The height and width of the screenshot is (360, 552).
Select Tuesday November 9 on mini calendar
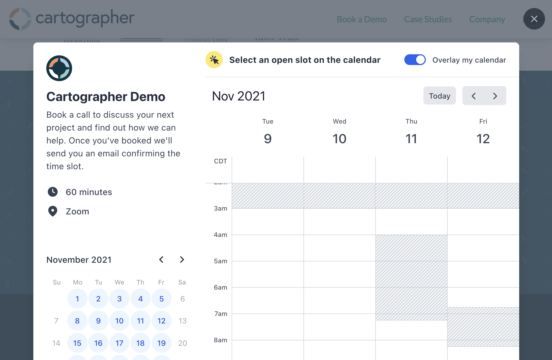(x=98, y=321)
